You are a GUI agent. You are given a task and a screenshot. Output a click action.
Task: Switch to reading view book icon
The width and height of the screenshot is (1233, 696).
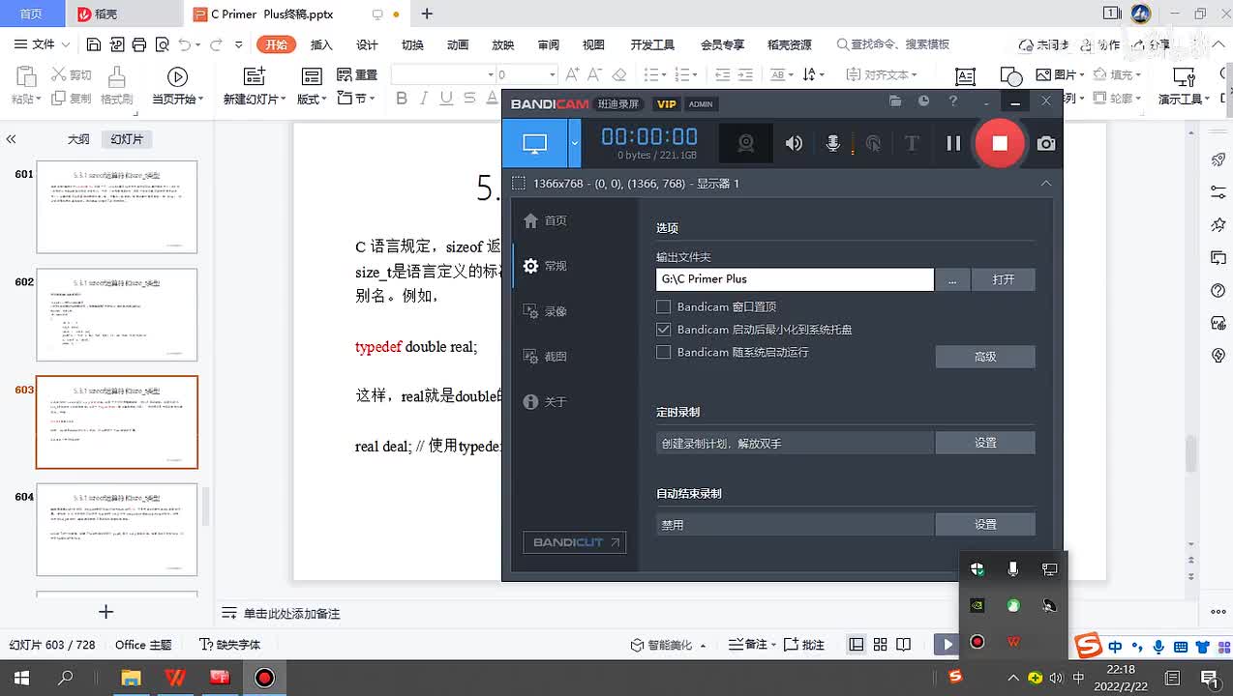pos(903,645)
